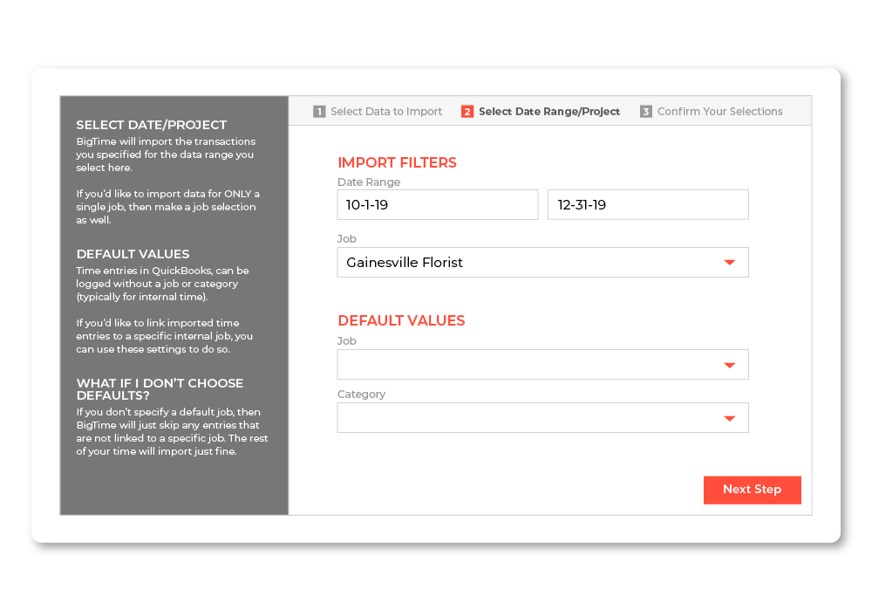Click the step 3 numbered square icon
Screen dimensions: 872x611
[646, 112]
